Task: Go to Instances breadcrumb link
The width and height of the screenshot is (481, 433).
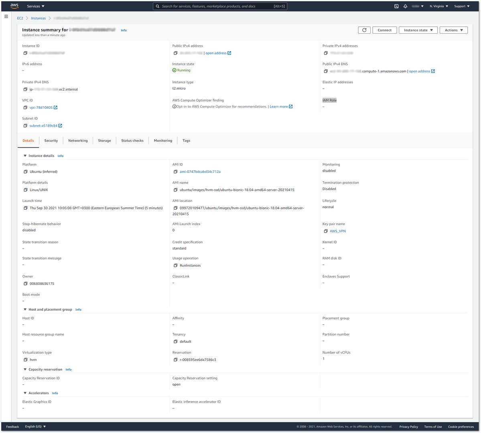Action: 39,18
